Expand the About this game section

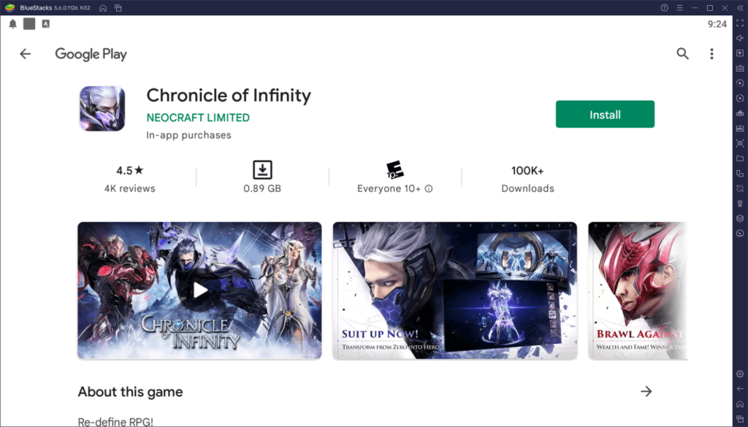coord(646,392)
